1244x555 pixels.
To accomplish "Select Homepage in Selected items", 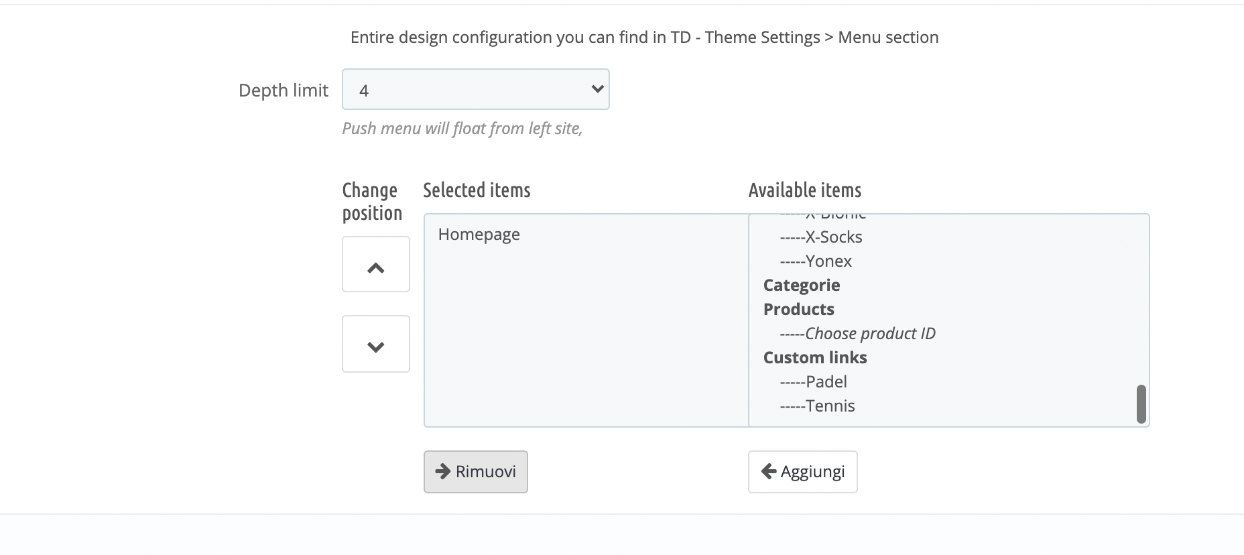I will click(479, 235).
